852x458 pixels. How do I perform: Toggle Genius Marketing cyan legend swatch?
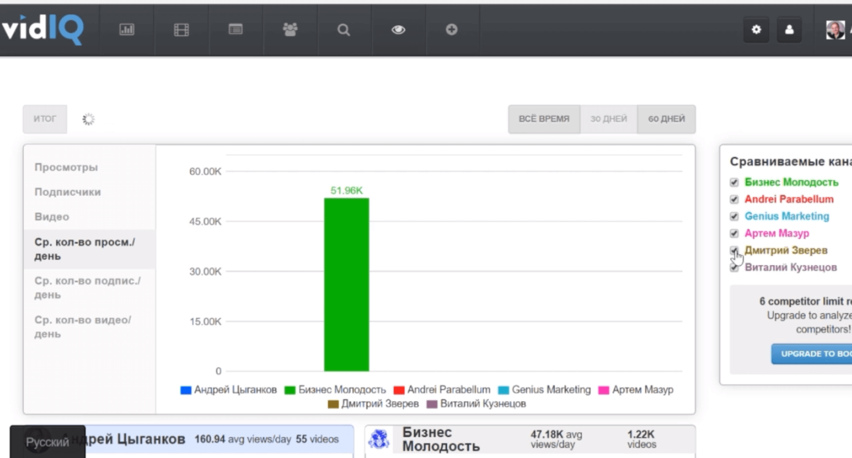pyautogui.click(x=503, y=390)
